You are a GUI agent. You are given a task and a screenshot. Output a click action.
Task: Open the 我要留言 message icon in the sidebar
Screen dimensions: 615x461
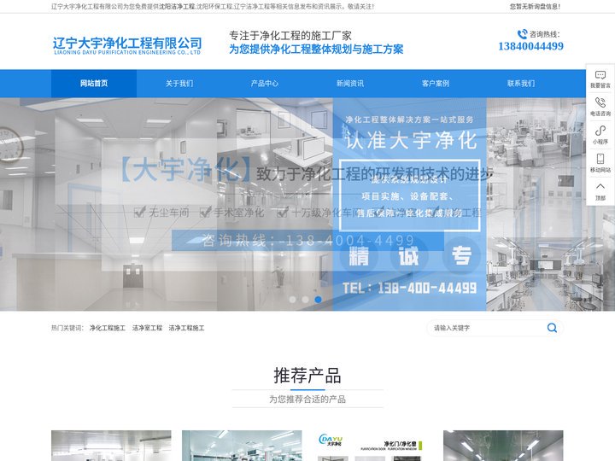600,75
